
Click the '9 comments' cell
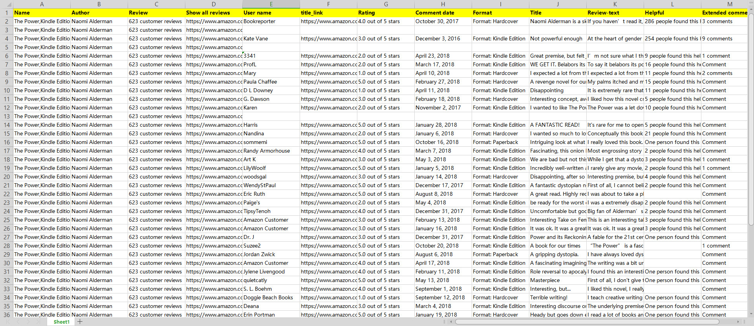(725, 38)
